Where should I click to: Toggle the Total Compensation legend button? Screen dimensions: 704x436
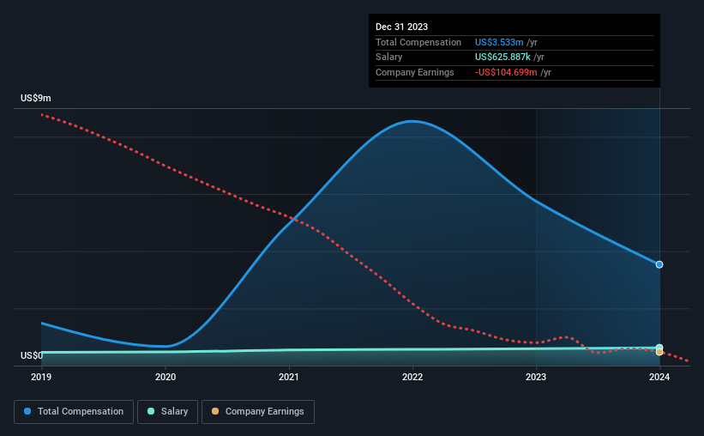(74, 412)
